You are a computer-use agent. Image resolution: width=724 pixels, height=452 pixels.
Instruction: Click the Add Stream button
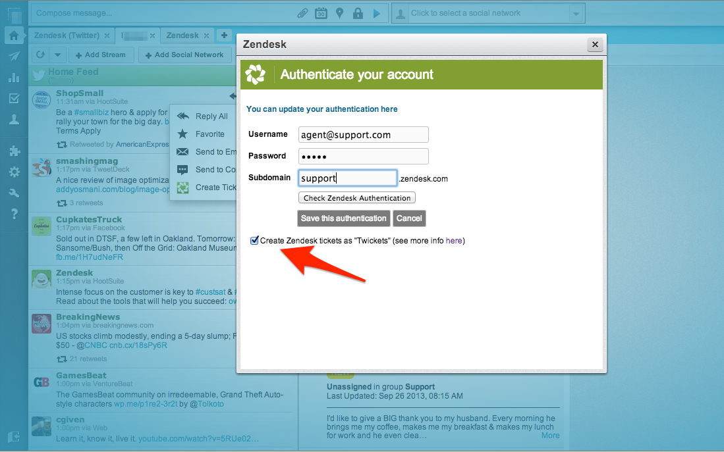point(101,55)
